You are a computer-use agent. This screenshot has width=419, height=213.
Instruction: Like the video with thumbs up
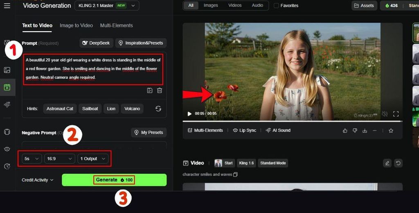click(x=345, y=131)
